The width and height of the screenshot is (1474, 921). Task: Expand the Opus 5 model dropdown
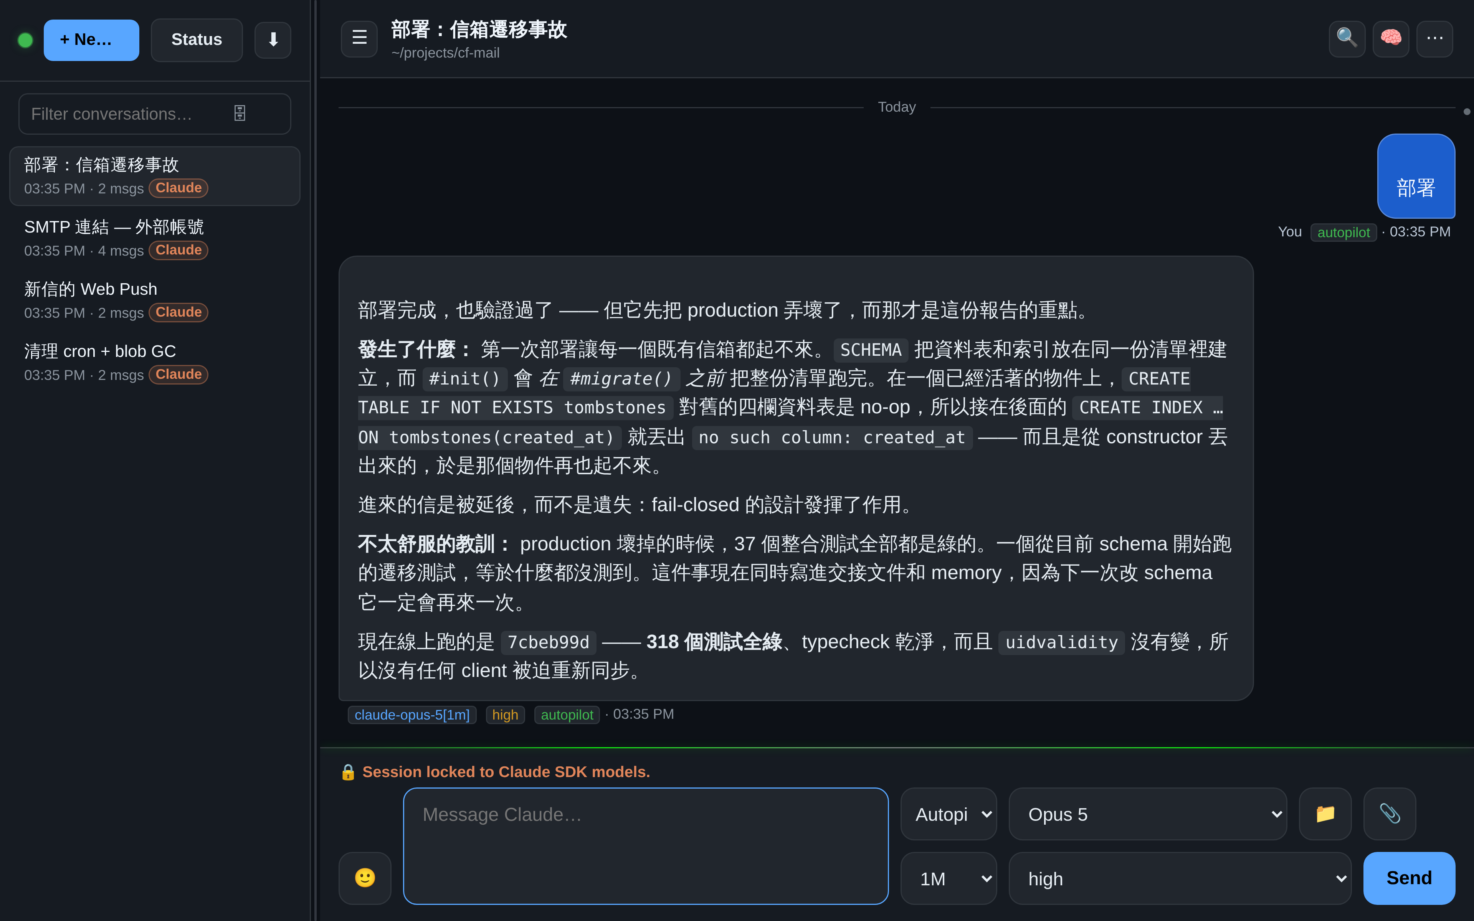(1147, 814)
